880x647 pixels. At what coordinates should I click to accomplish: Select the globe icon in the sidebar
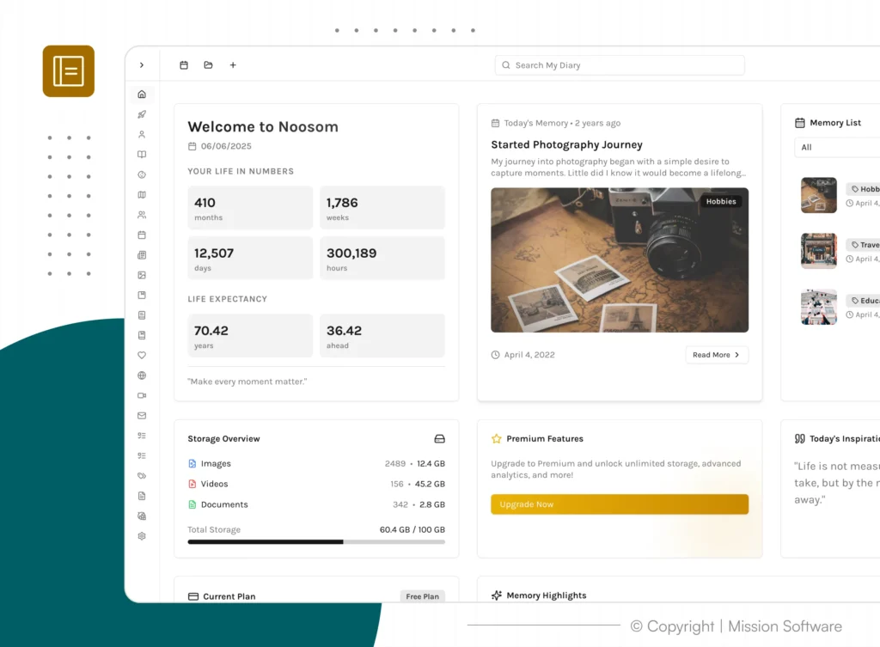click(x=142, y=375)
